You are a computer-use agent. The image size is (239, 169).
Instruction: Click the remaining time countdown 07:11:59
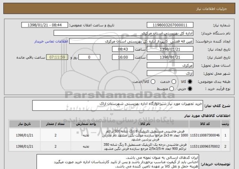coord(57,57)
